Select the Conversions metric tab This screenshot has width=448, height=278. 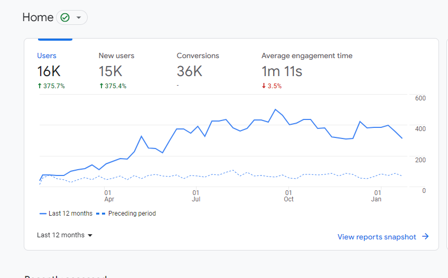pyautogui.click(x=198, y=55)
